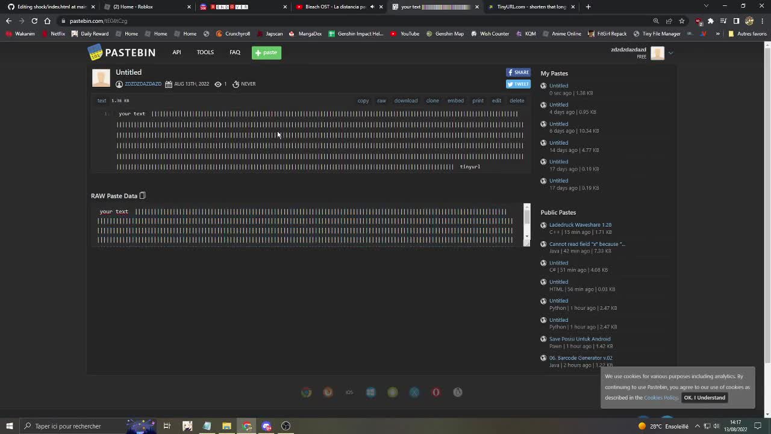The height and width of the screenshot is (434, 771).
Task: Click the lock icon in the address bar
Action: [x=63, y=20]
